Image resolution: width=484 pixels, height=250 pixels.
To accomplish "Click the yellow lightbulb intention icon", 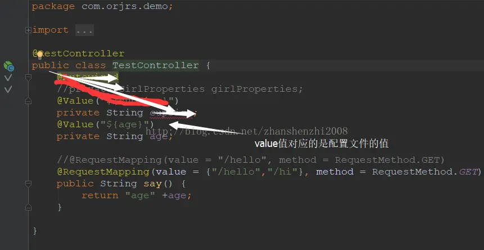I will 39,55.
